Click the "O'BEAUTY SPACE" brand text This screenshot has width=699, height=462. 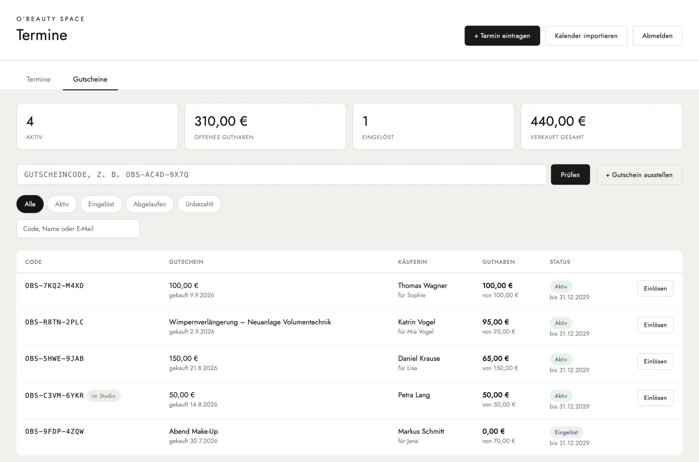pyautogui.click(x=50, y=19)
